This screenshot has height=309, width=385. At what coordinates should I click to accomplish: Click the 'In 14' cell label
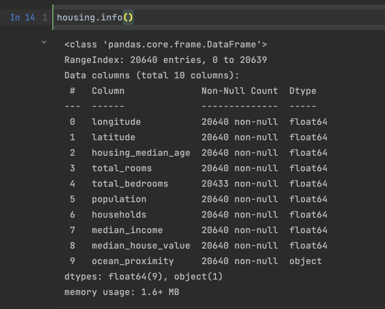click(x=22, y=17)
